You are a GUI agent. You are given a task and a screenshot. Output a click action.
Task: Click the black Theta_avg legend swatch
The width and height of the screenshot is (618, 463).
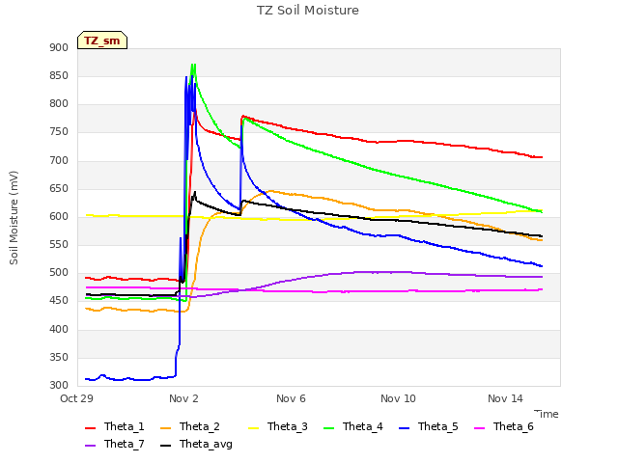166,446
